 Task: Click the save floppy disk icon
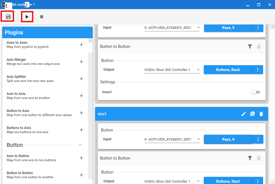click(x=8, y=17)
